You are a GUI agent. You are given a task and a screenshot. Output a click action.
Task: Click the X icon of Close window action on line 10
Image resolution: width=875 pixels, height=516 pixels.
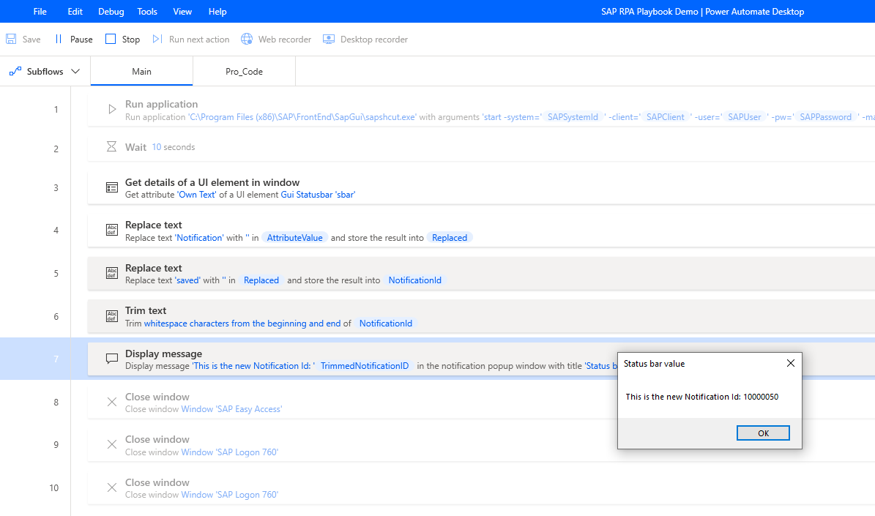[112, 487]
